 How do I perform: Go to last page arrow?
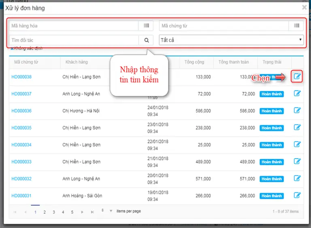pos(92,212)
